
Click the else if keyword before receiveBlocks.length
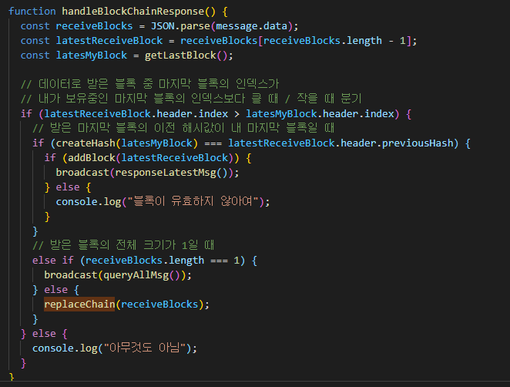pos(53,261)
